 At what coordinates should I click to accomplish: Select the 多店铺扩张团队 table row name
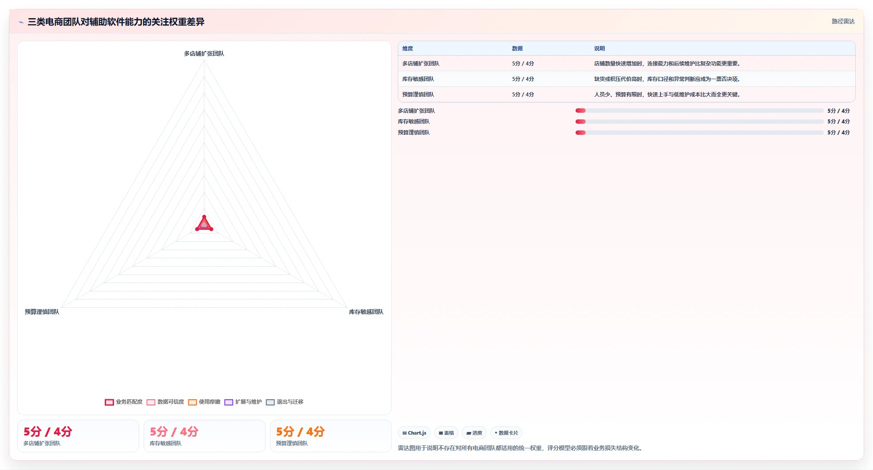(x=421, y=64)
